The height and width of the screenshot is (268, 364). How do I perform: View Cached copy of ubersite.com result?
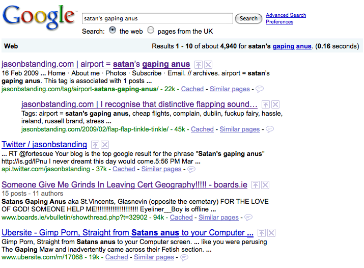click(x=117, y=257)
